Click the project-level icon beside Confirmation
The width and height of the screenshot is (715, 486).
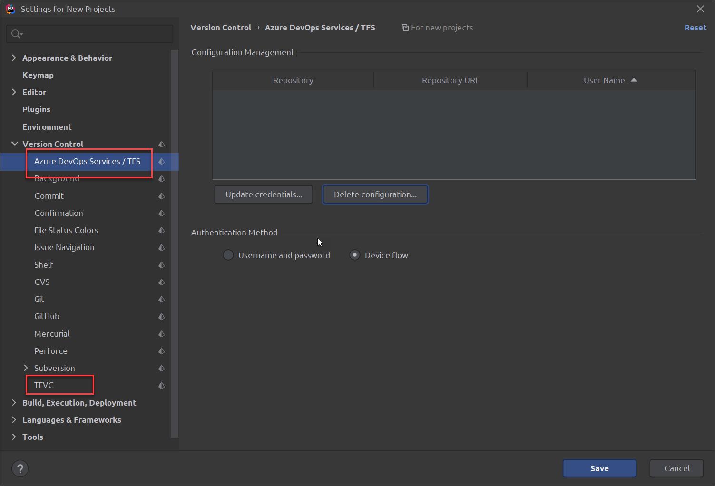click(x=162, y=213)
